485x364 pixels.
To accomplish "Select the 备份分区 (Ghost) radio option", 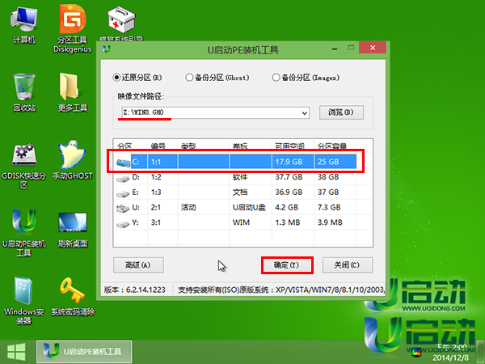I will pyautogui.click(x=191, y=78).
